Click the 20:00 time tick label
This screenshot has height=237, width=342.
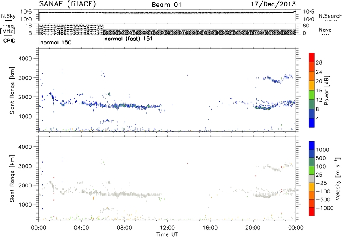pyautogui.click(x=253, y=228)
